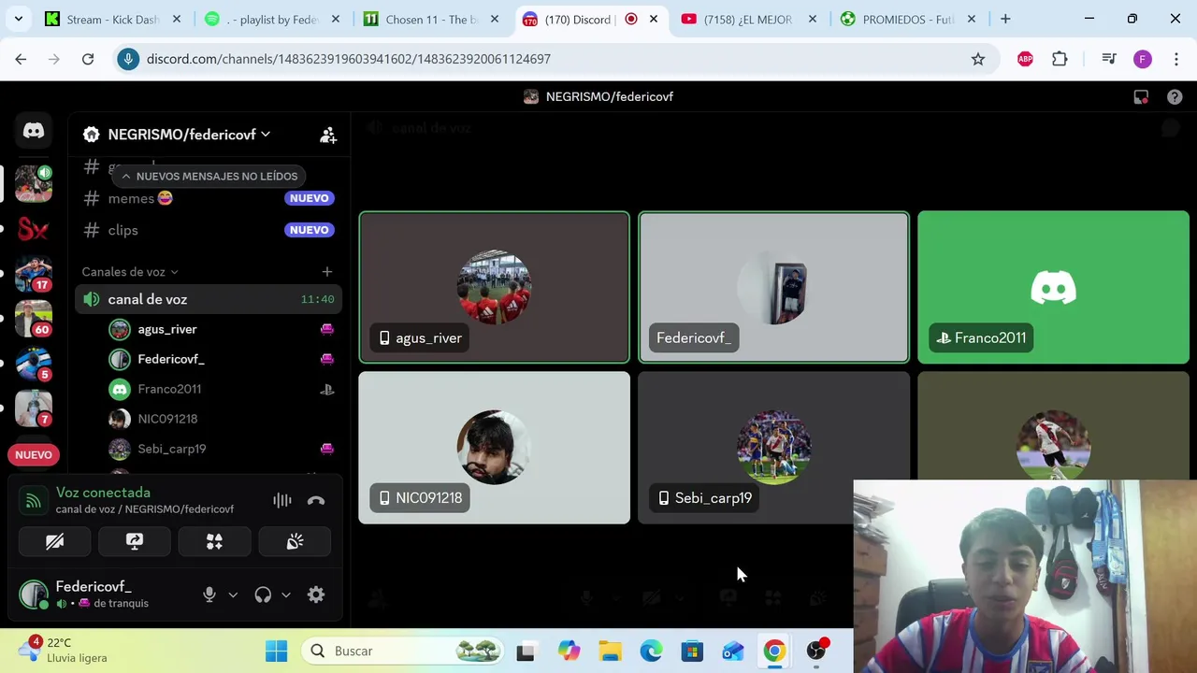
Task: Open the Windows Start menu
Action: 277,651
